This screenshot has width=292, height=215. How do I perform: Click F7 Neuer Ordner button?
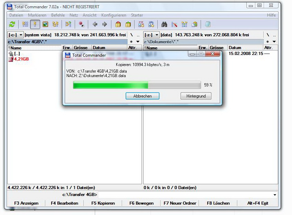click(180, 203)
